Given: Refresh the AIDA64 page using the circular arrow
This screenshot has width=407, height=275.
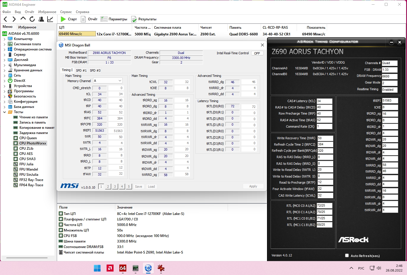Looking at the screenshot, I should click(x=32, y=19).
